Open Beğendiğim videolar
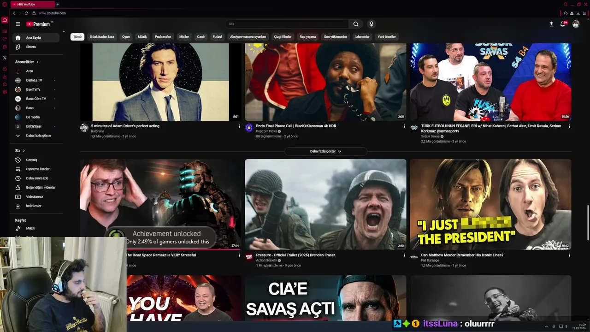Screen dimensions: 590x332 [36, 188]
